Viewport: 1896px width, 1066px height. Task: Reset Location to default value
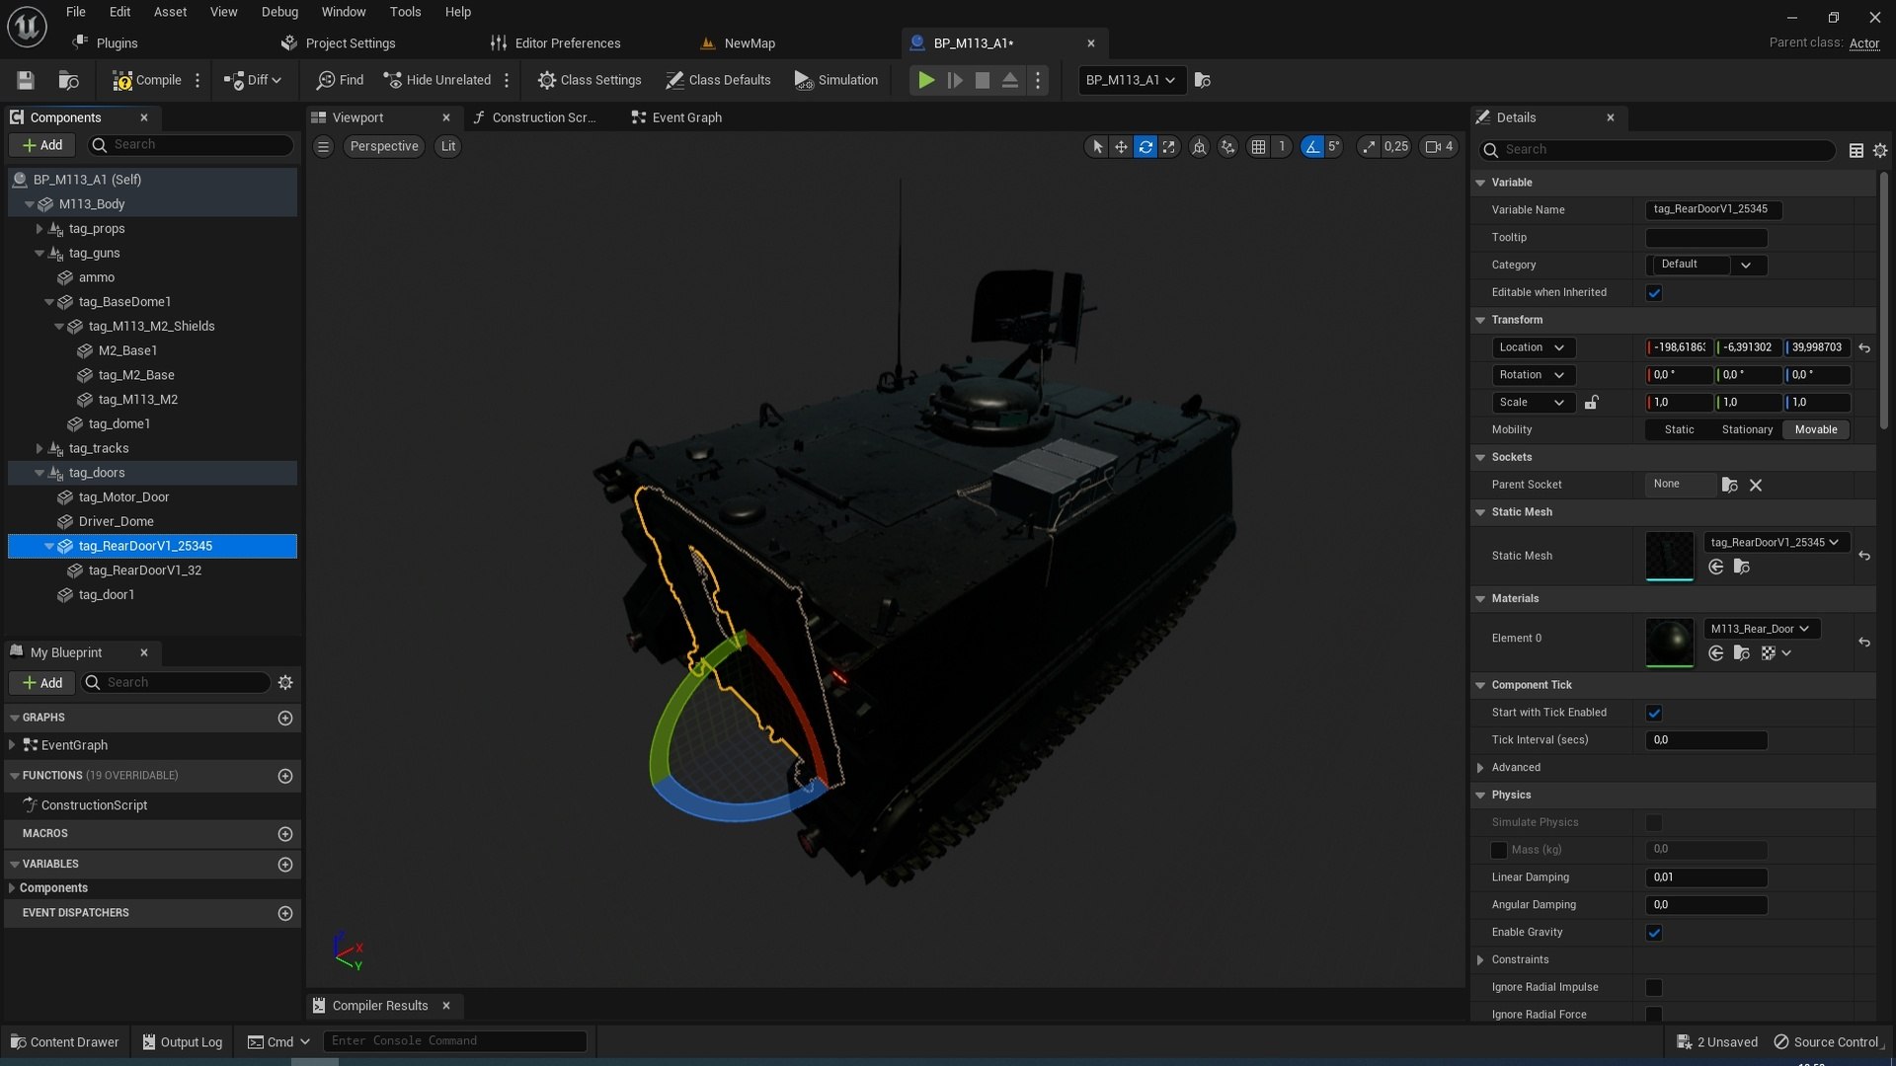pyautogui.click(x=1864, y=347)
